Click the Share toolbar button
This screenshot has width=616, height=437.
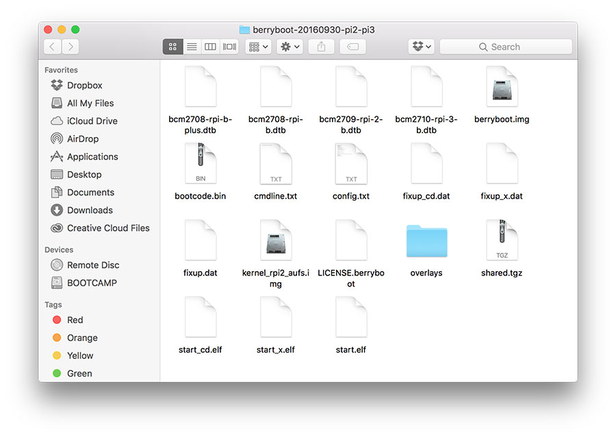click(321, 47)
